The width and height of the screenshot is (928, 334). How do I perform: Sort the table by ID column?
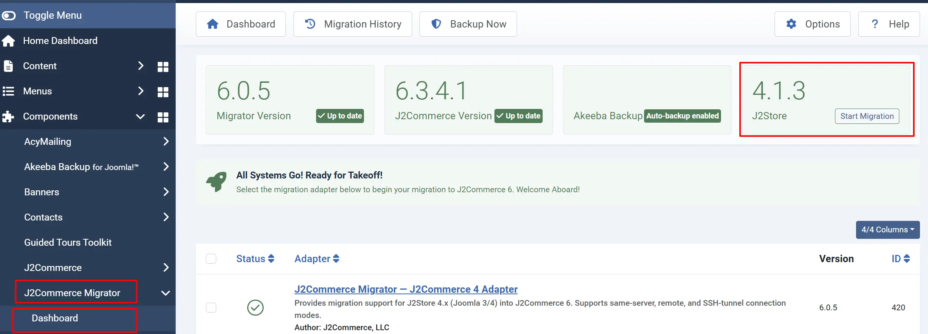click(x=901, y=259)
